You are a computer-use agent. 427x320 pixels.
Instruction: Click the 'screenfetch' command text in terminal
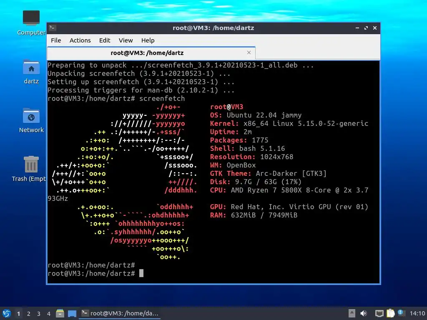162,98
